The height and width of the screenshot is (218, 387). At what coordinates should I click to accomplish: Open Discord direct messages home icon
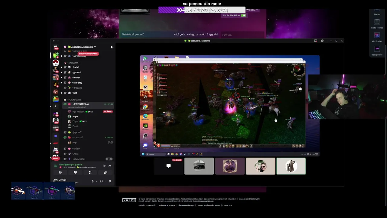(x=56, y=48)
